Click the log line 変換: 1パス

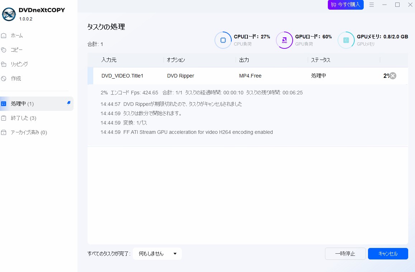124,123
